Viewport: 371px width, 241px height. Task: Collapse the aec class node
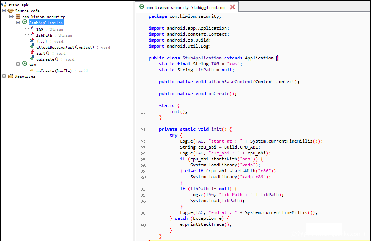pyautogui.click(x=18, y=64)
